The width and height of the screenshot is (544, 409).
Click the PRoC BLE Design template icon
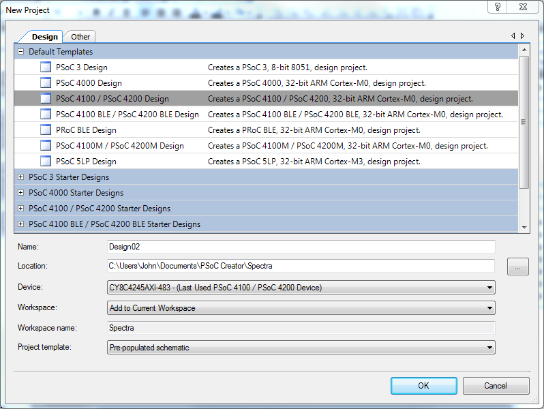(46, 130)
